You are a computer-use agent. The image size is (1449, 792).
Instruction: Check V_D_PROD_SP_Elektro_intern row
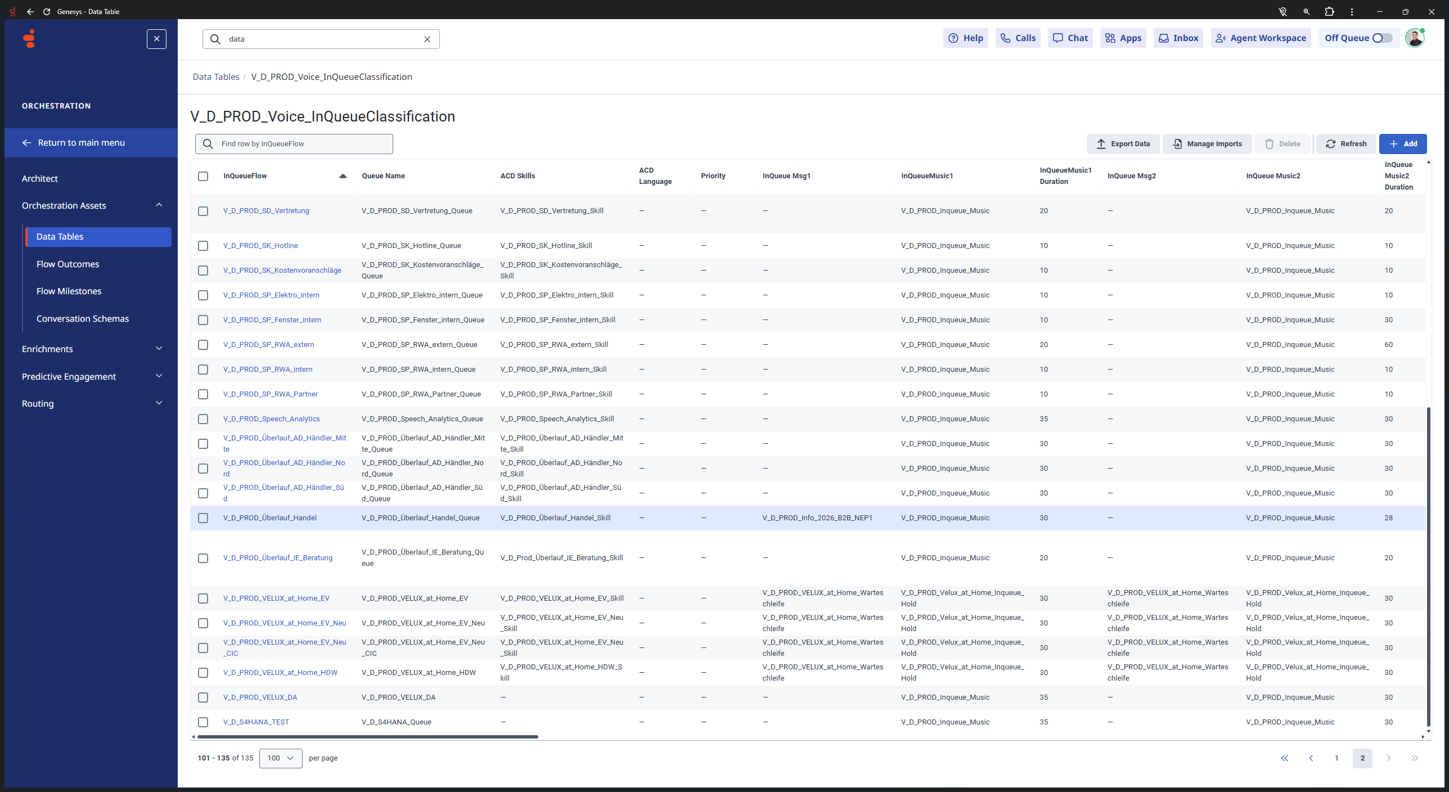tap(203, 295)
